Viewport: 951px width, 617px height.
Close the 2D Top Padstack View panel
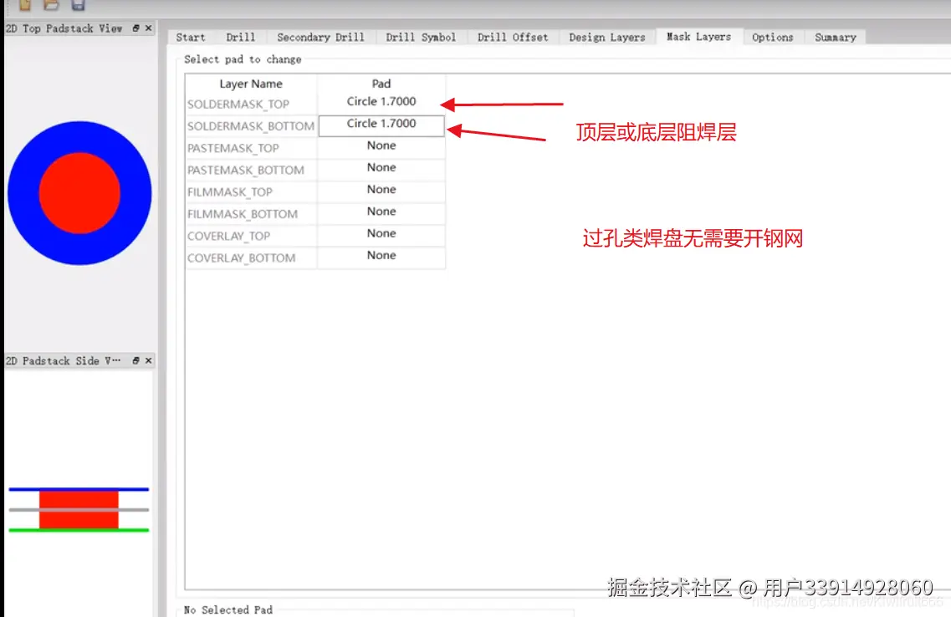149,28
